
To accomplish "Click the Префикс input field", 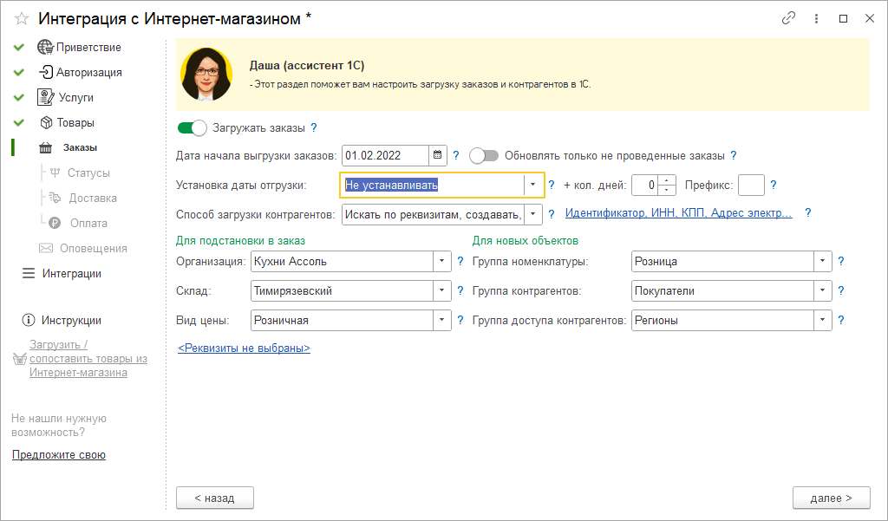I will (x=750, y=185).
